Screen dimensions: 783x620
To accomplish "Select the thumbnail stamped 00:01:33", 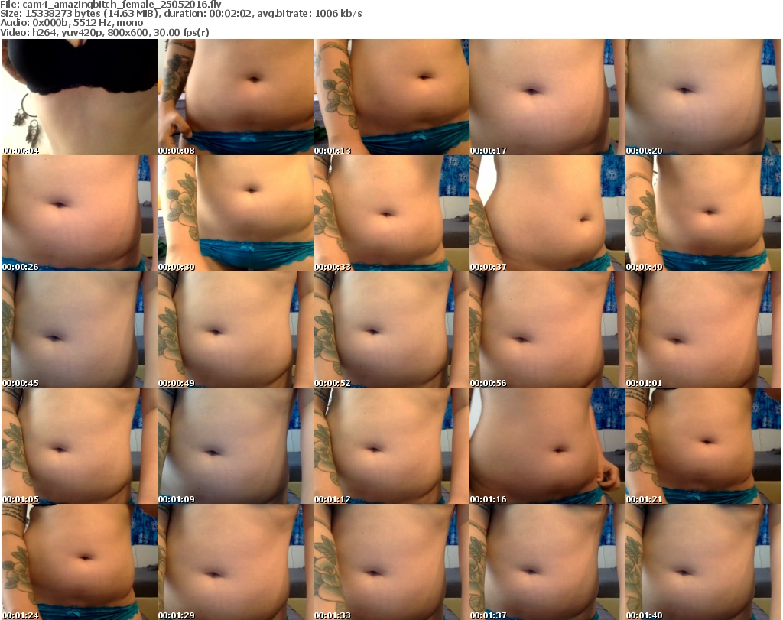I will (x=391, y=562).
